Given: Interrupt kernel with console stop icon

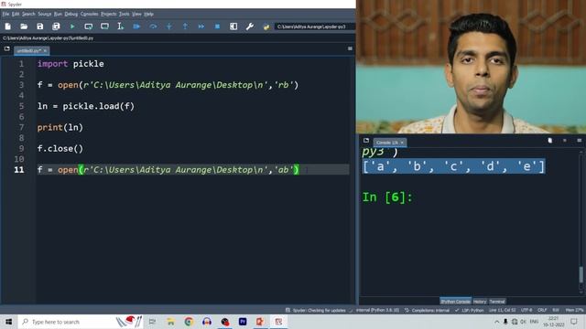Looking at the screenshot, I should coord(565,141).
